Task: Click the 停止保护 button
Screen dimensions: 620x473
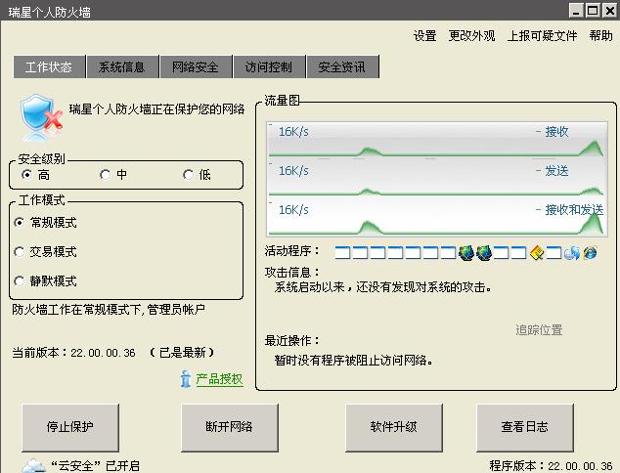Action: [70, 427]
